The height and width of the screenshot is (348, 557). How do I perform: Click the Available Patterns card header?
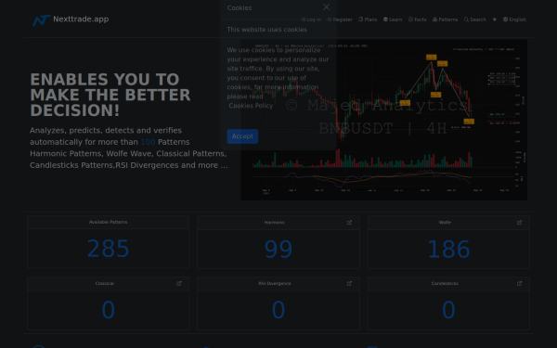click(x=108, y=222)
